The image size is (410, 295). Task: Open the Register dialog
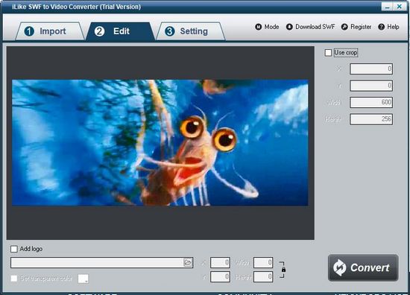click(x=356, y=27)
